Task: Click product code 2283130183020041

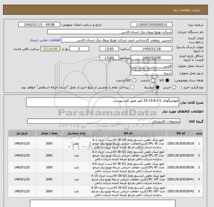Action: coord(181,179)
